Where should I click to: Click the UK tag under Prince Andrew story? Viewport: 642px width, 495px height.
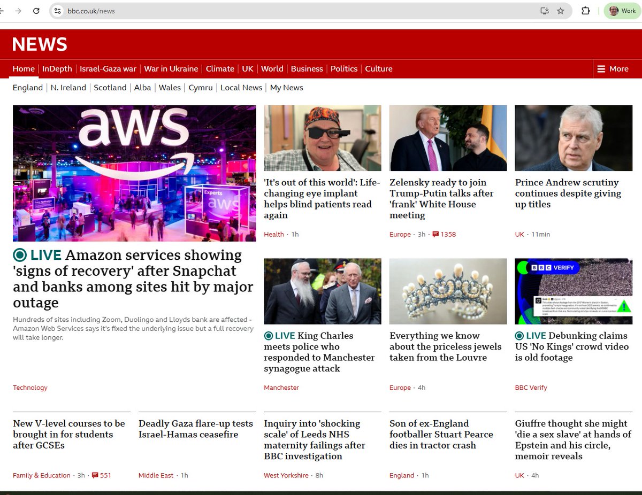click(520, 234)
